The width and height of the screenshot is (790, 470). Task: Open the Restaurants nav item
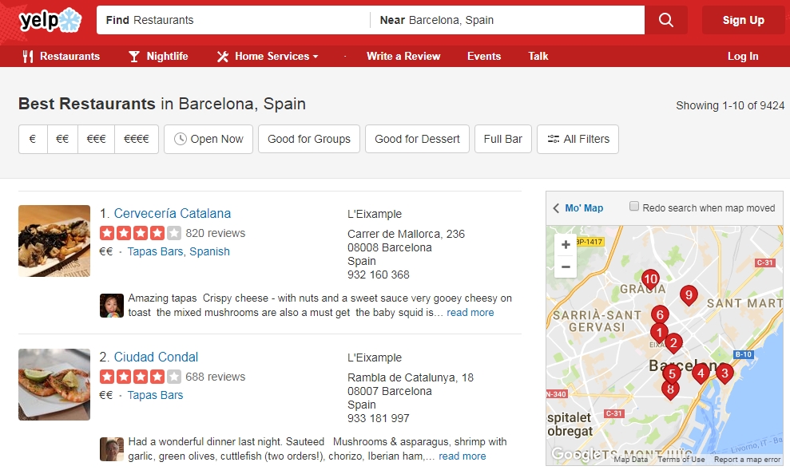tap(62, 57)
